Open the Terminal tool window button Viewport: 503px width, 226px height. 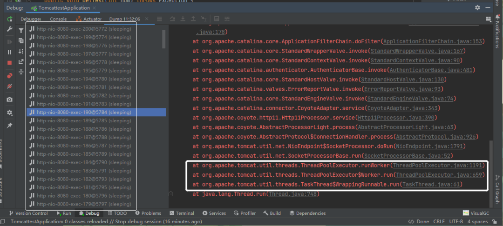(182, 213)
